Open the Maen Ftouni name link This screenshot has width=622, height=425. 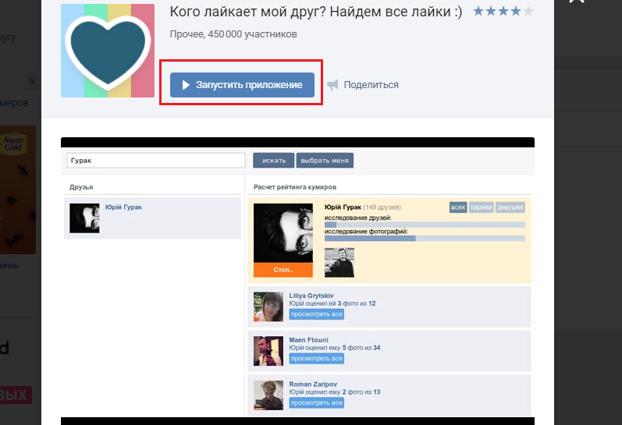pyautogui.click(x=308, y=339)
